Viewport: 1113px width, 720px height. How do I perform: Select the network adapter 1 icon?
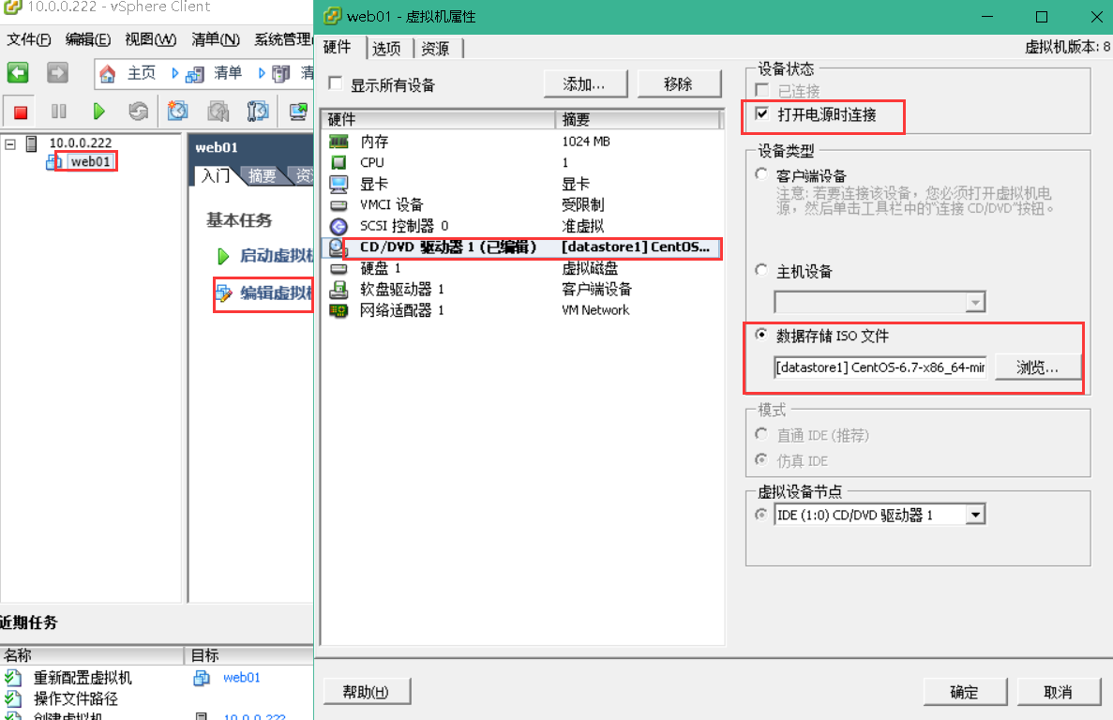pos(338,310)
